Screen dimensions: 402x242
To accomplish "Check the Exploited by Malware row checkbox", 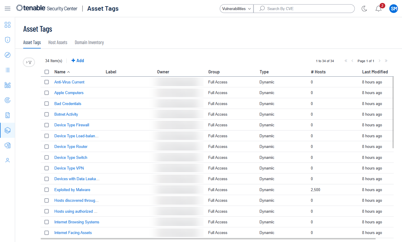I will tap(47, 190).
